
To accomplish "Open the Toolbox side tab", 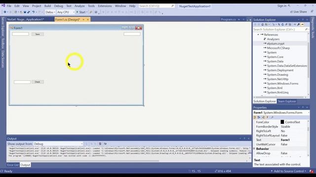I will point(3,43).
